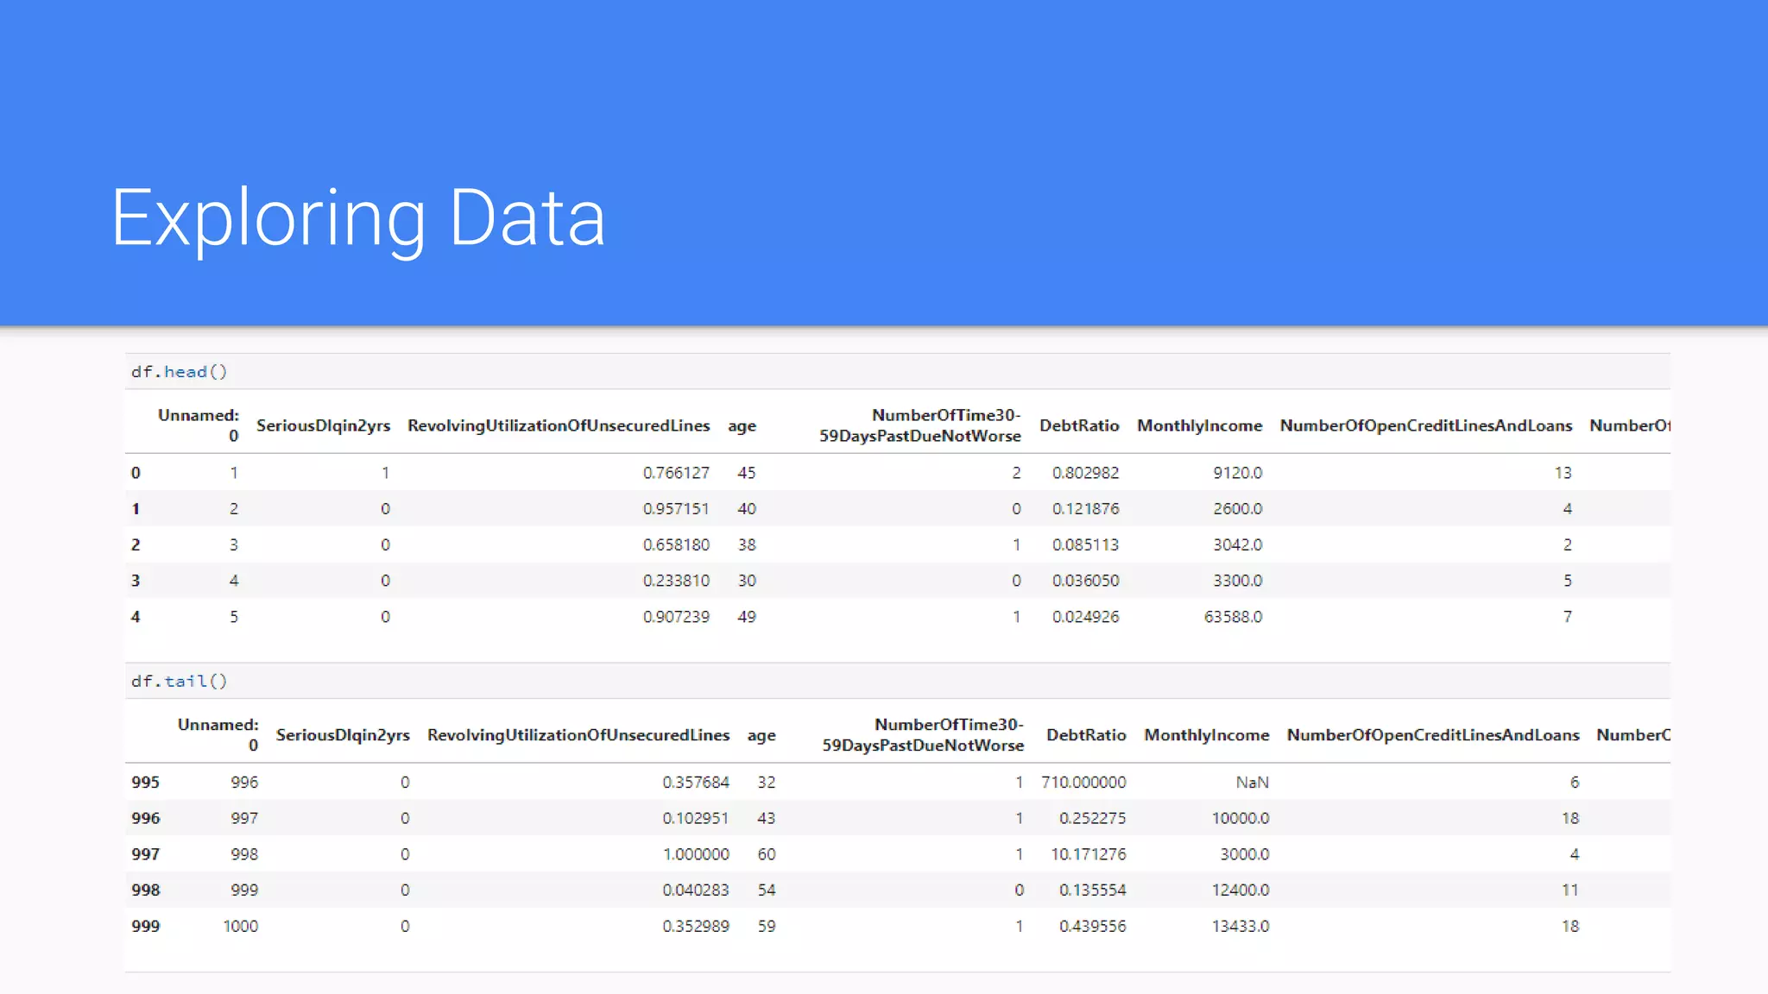Click MonthlyIncome value 10000.0
Viewport: 1768px width, 994px height.
click(x=1241, y=819)
